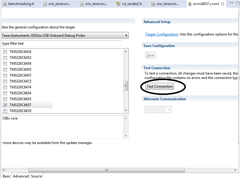
Task: Click the C66x core description text
Action: click(x=10, y=118)
